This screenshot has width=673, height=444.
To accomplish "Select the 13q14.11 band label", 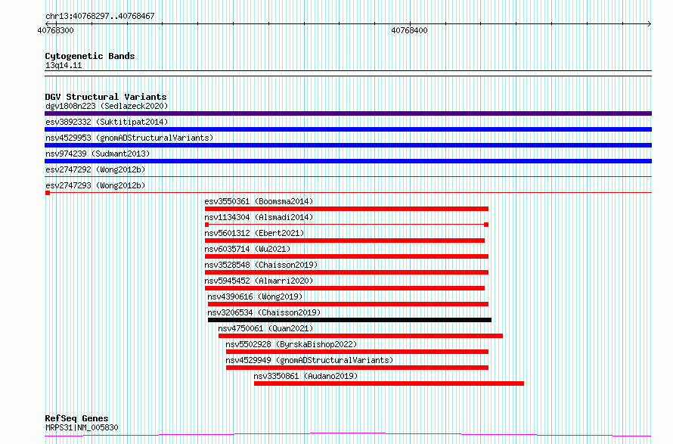I will coord(64,66).
